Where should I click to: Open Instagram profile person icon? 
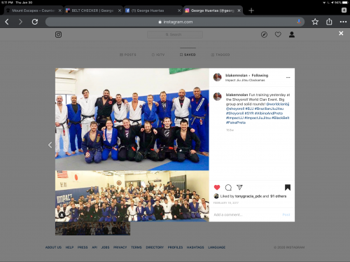click(292, 34)
